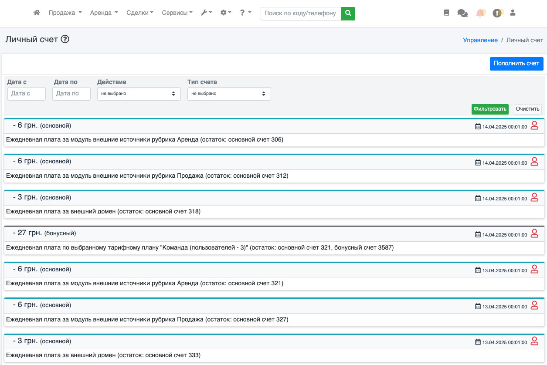
Task: Follow the Управление breadcrumb link
Action: pyautogui.click(x=480, y=40)
